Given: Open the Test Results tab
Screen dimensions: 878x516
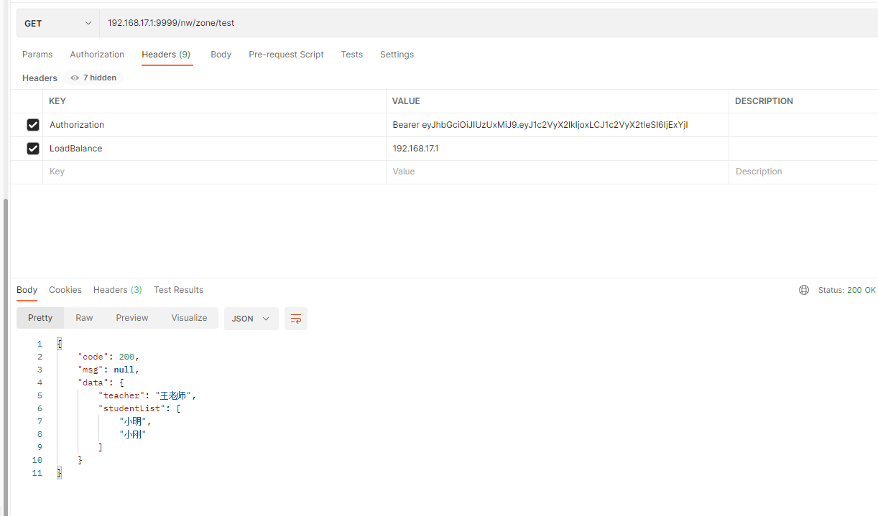Looking at the screenshot, I should click(178, 290).
